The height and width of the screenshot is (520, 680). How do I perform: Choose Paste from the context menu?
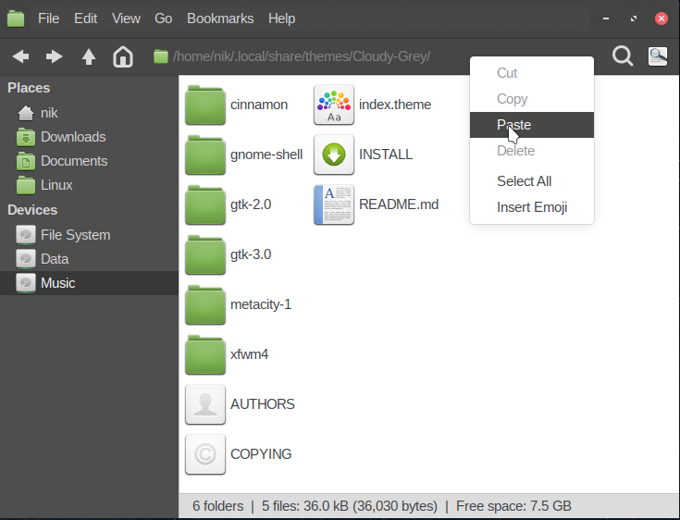coord(513,125)
